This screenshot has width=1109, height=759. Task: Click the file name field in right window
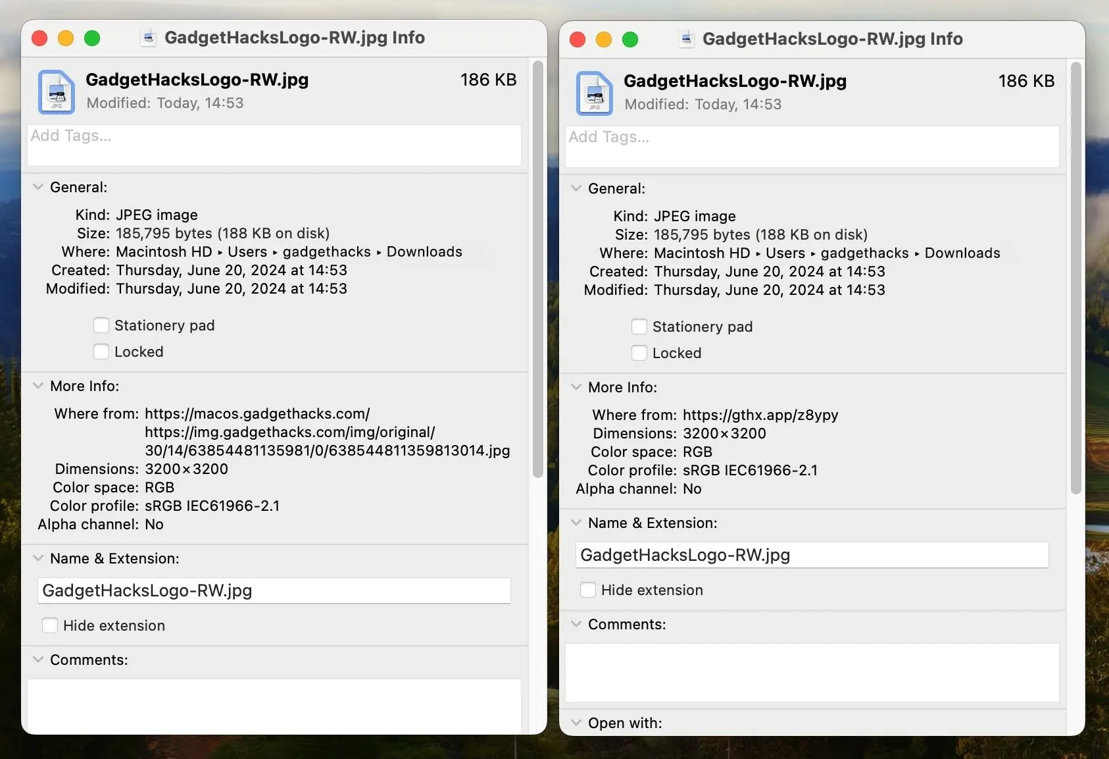pos(812,555)
